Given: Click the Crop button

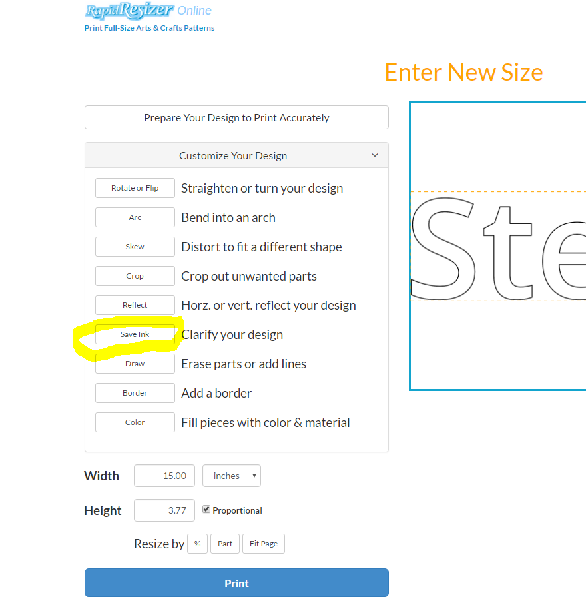Looking at the screenshot, I should point(135,276).
